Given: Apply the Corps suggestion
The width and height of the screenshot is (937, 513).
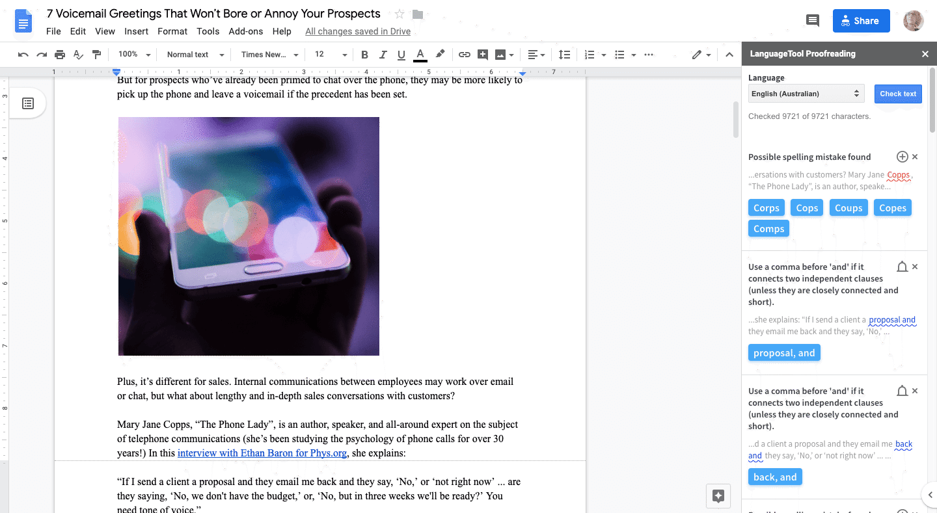Looking at the screenshot, I should [767, 208].
